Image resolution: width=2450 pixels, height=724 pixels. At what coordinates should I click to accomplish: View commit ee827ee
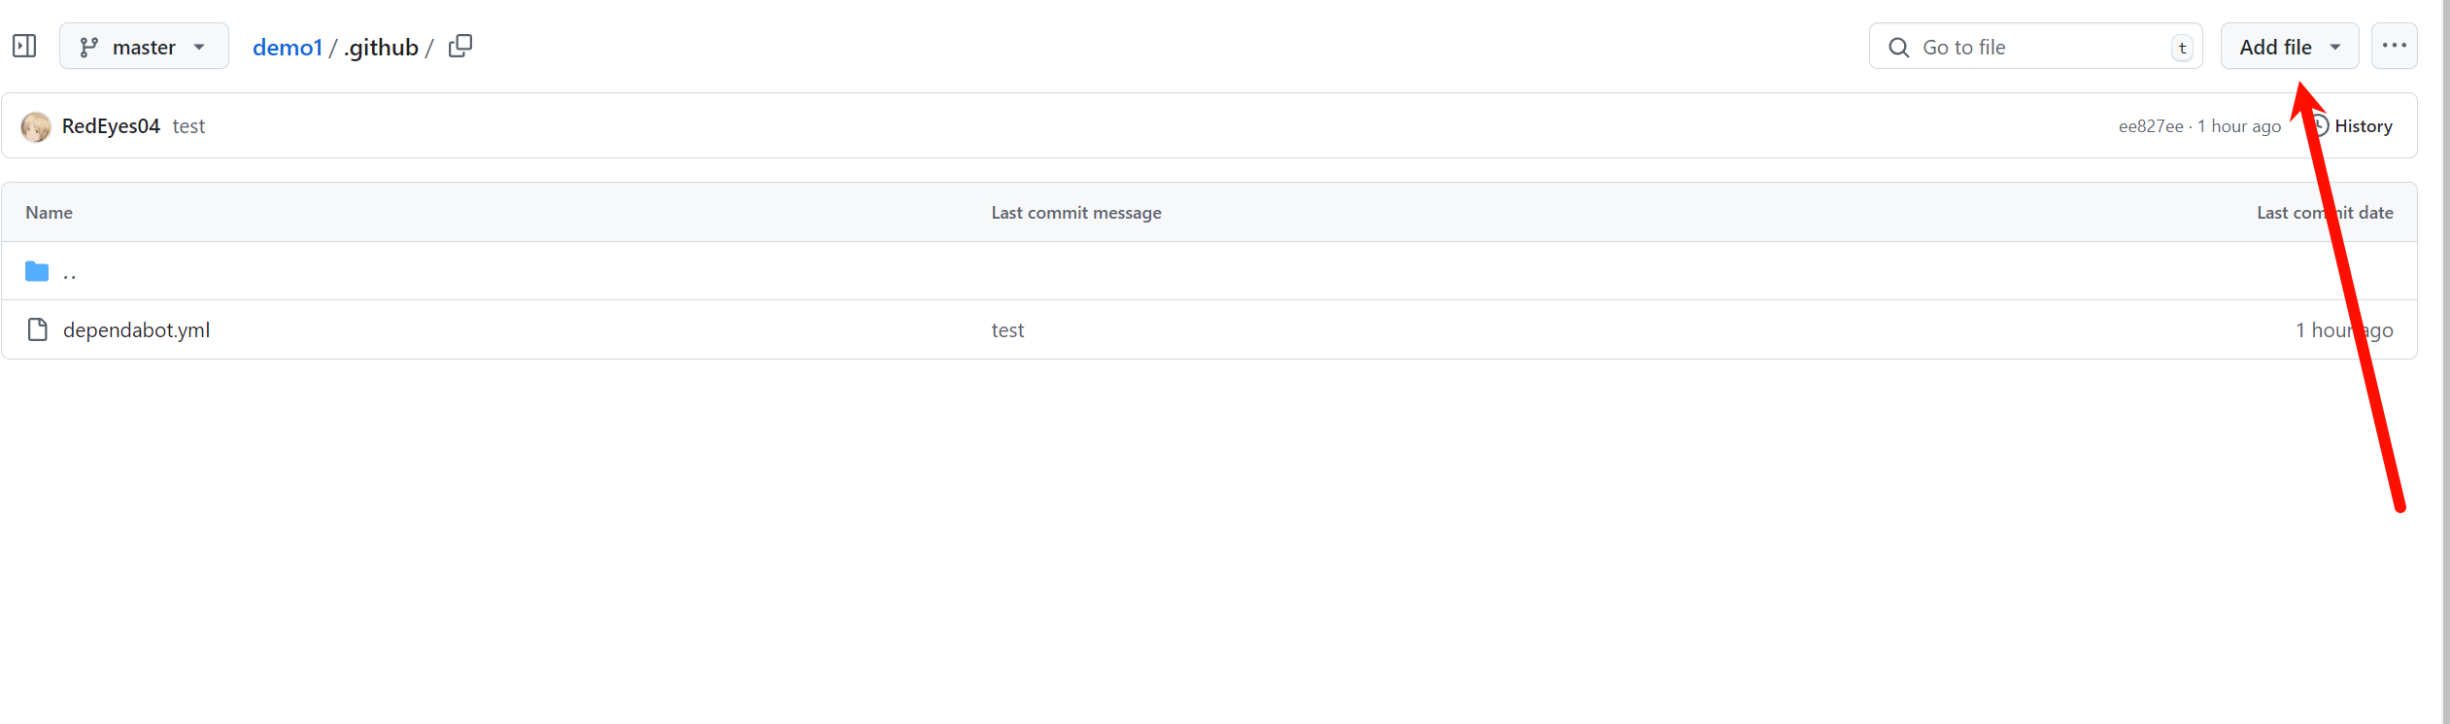2150,126
